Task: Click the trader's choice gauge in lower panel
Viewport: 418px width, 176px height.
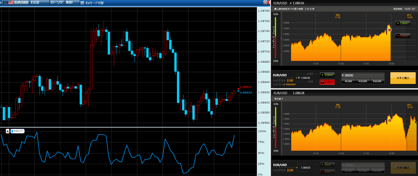Action: (276, 128)
